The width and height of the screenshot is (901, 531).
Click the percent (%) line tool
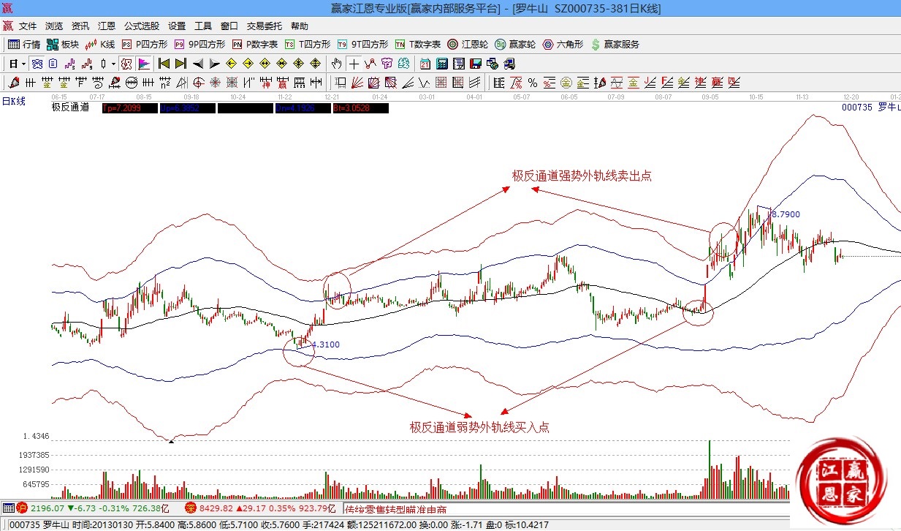pyautogui.click(x=533, y=82)
